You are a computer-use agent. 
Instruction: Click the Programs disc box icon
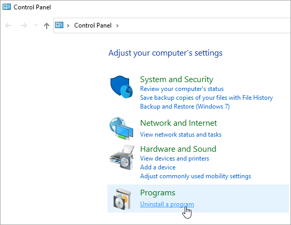pyautogui.click(x=122, y=199)
